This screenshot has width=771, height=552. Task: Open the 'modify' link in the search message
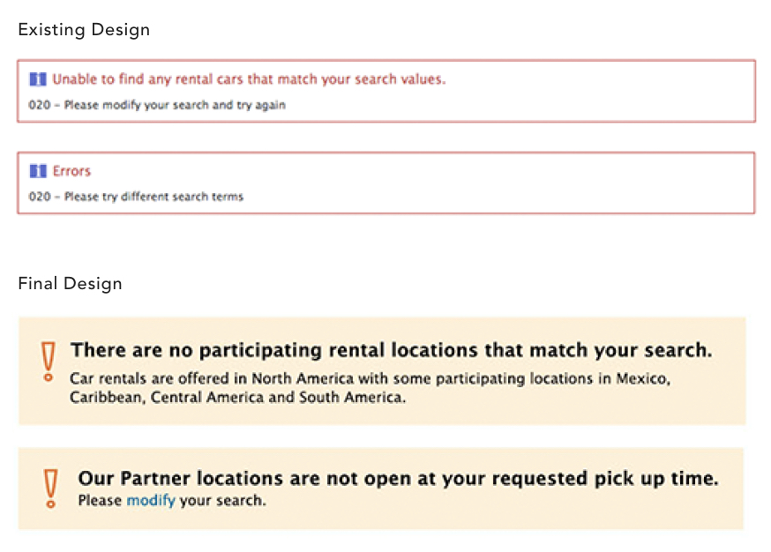(x=151, y=500)
